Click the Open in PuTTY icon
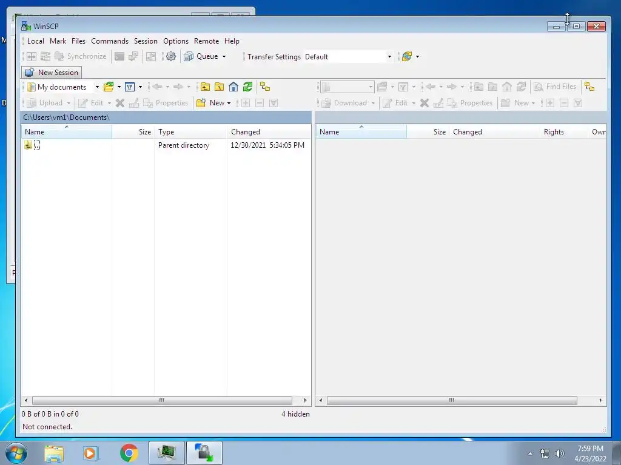 [x=133, y=56]
